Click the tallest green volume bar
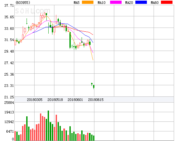 coord(48,126)
